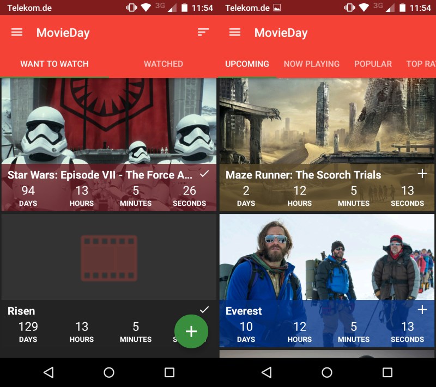
Task: Open the sort options icon in toolbar
Action: (x=203, y=32)
